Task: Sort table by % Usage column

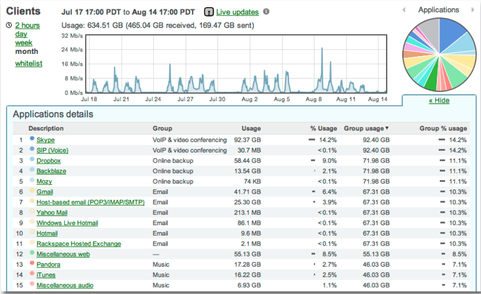Action: pos(324,128)
